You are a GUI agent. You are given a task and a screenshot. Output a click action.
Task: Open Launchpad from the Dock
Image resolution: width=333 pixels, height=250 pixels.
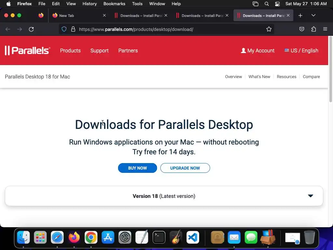[40, 237]
